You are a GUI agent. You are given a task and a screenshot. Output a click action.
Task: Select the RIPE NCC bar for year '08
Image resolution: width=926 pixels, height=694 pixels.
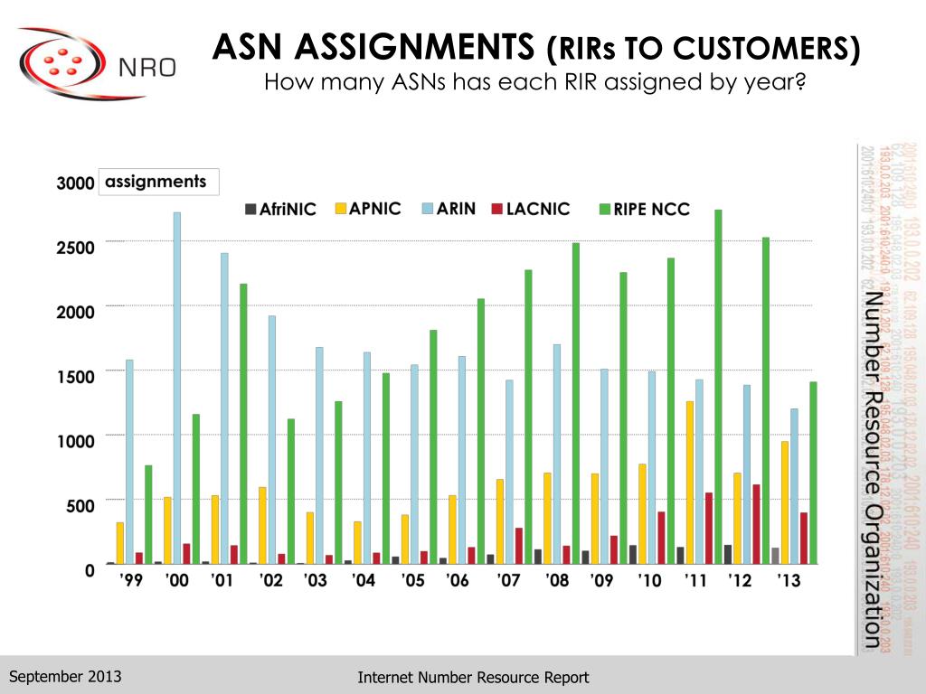pyautogui.click(x=576, y=404)
